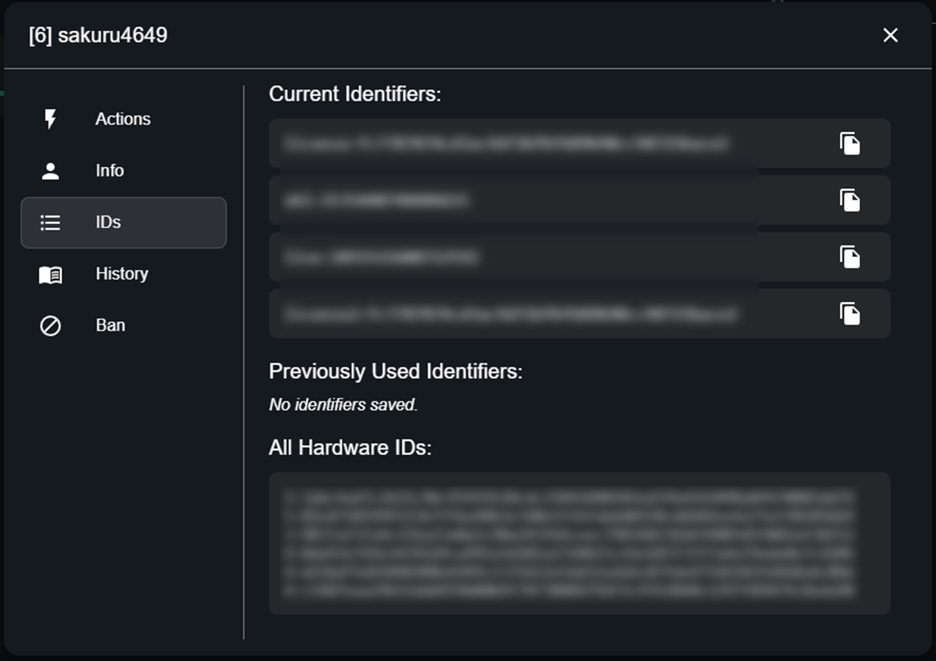The height and width of the screenshot is (661, 936).
Task: Click the third blurred identifier text
Action: (x=382, y=258)
